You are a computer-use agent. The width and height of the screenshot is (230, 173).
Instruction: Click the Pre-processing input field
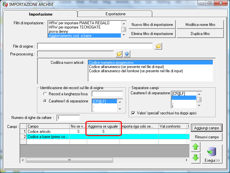(76, 54)
